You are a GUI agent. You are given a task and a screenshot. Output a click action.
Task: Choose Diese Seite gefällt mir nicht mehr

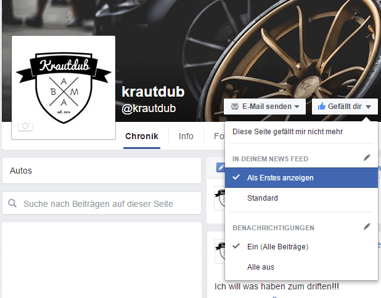click(x=287, y=132)
